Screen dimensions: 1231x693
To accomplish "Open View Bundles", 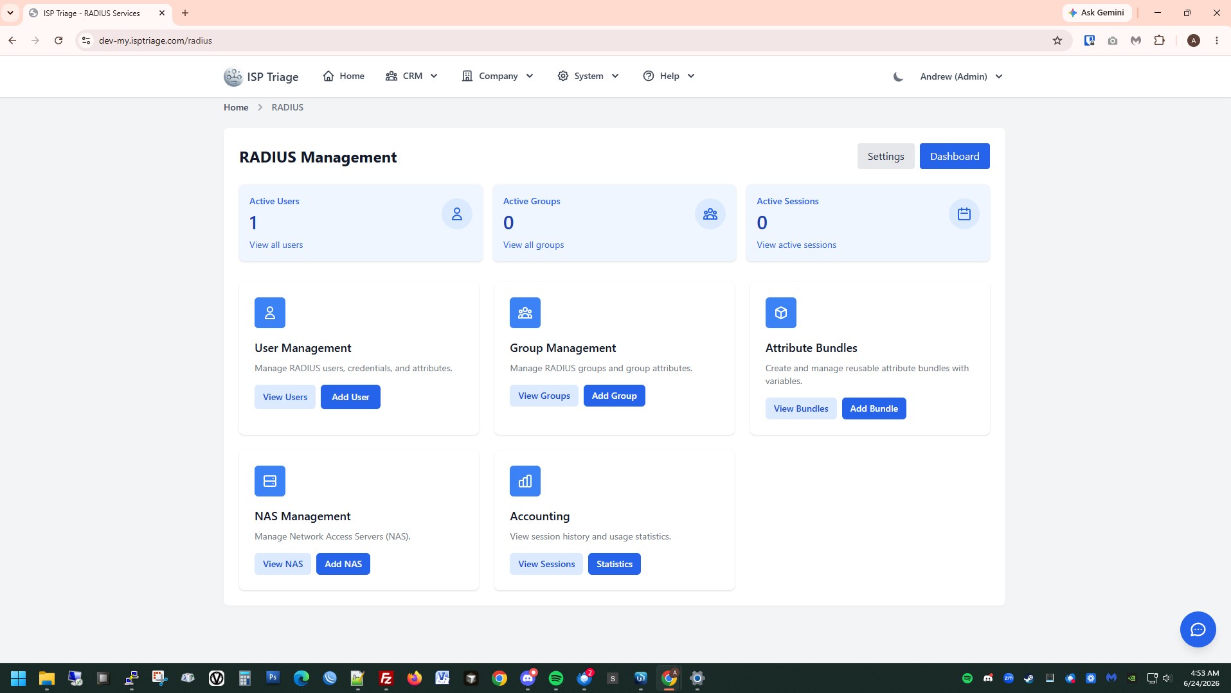I will 801,408.
